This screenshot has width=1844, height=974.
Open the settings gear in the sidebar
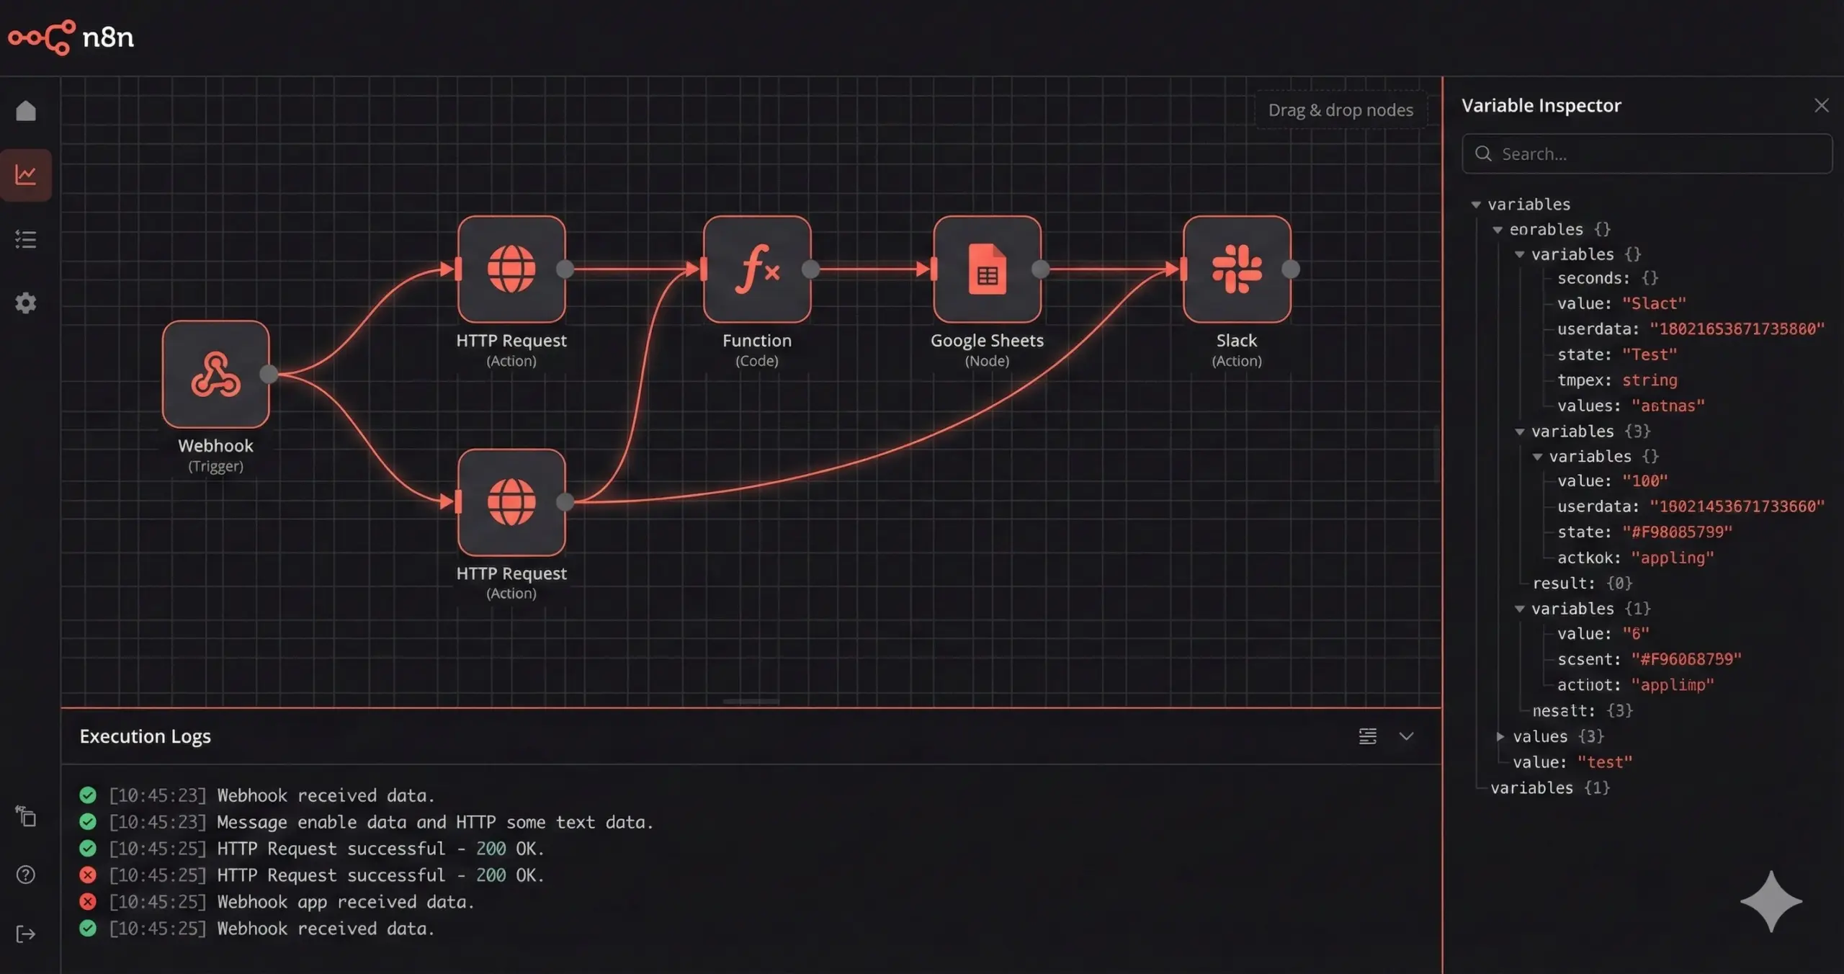tap(26, 303)
